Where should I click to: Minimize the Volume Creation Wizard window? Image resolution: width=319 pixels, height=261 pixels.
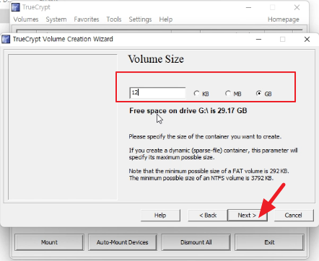[x=258, y=39]
